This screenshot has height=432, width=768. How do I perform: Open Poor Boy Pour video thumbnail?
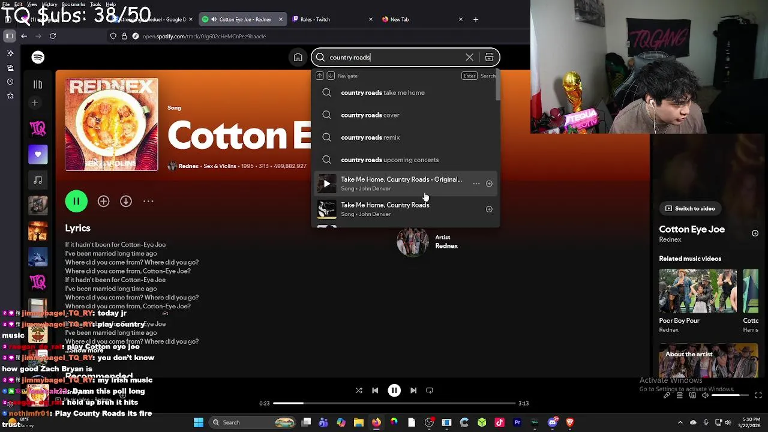698,290
